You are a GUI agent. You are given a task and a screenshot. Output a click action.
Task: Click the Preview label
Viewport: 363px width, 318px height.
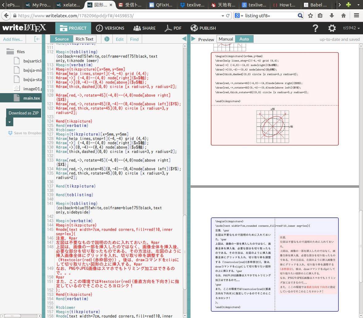click(206, 39)
